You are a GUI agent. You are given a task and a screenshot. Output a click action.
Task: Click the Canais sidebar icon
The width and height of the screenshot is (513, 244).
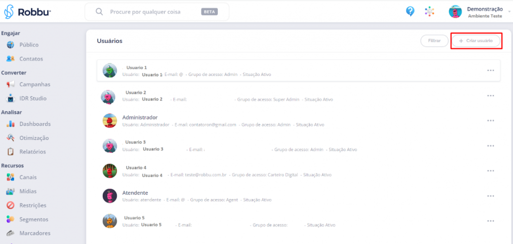10,177
